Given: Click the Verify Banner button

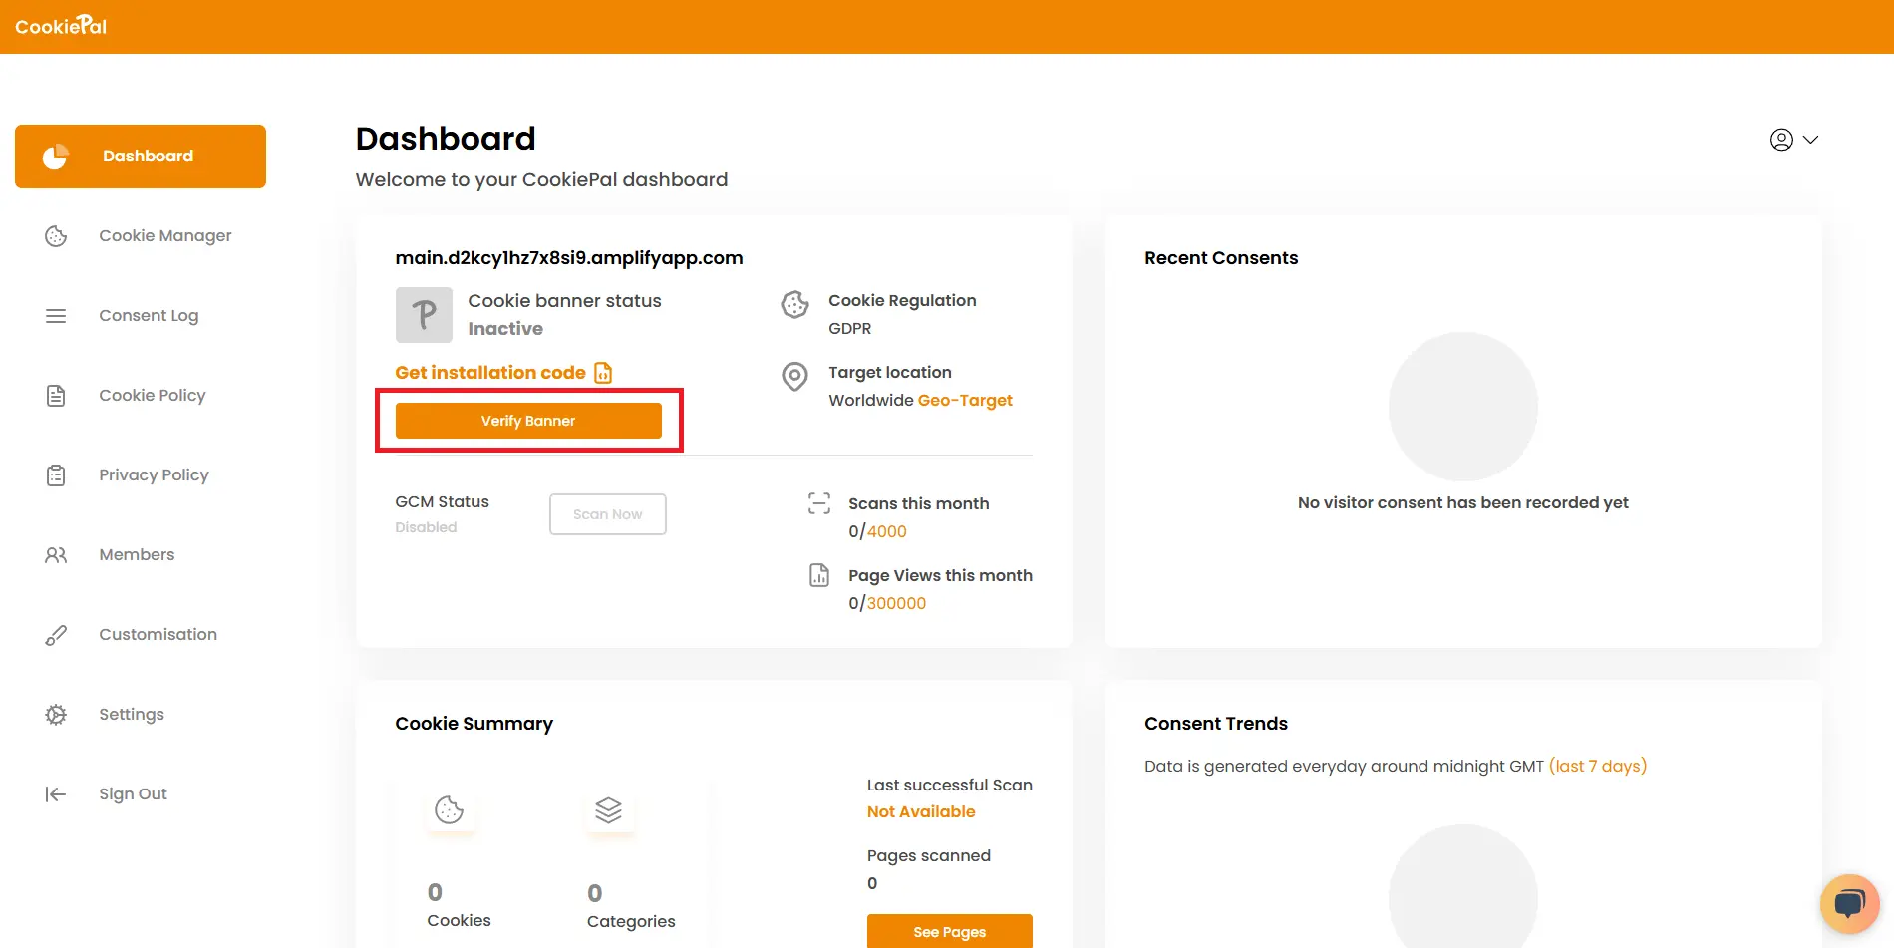Looking at the screenshot, I should [528, 420].
